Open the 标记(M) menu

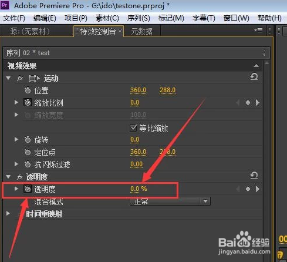[x=171, y=18]
